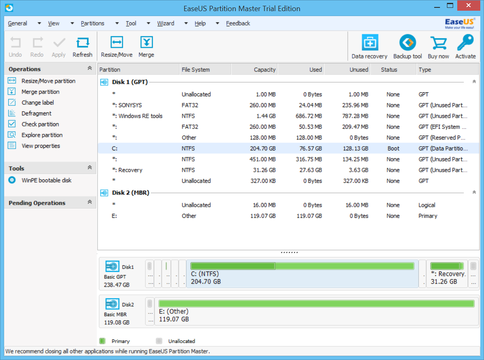This screenshot has width=484, height=360.
Task: Select the E: (Other) usage bar
Action: click(316, 304)
